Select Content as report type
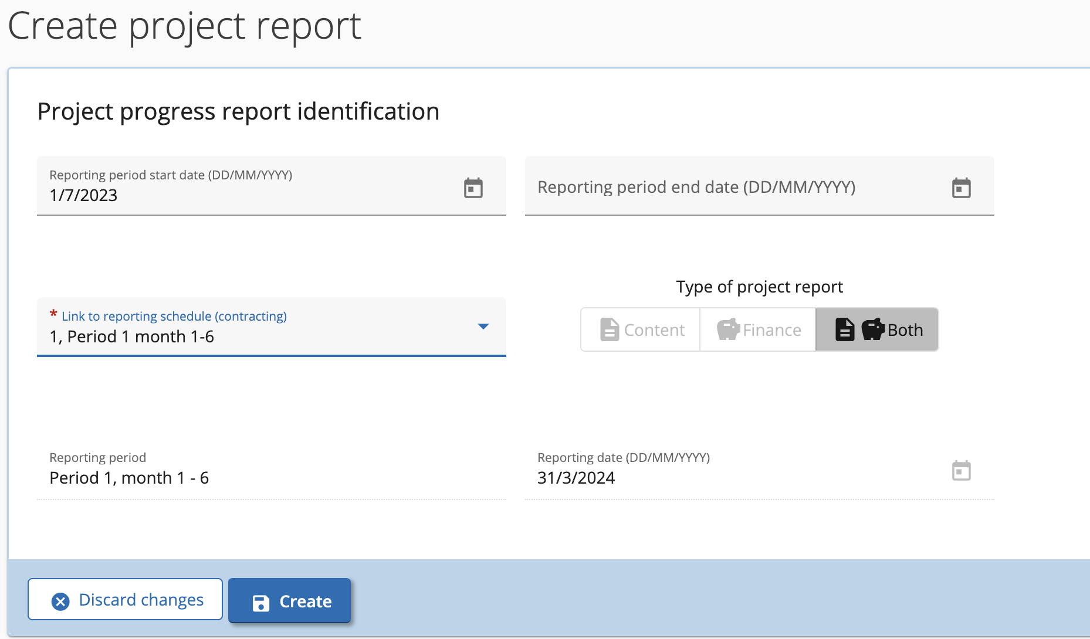Viewport: 1090px width, 639px height. (x=641, y=330)
